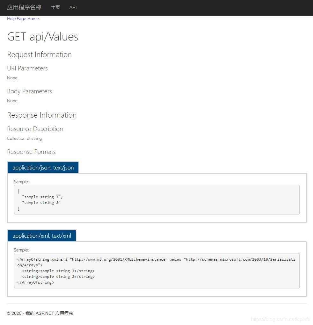
Task: Click the XML sample code block
Action: click(x=156, y=271)
